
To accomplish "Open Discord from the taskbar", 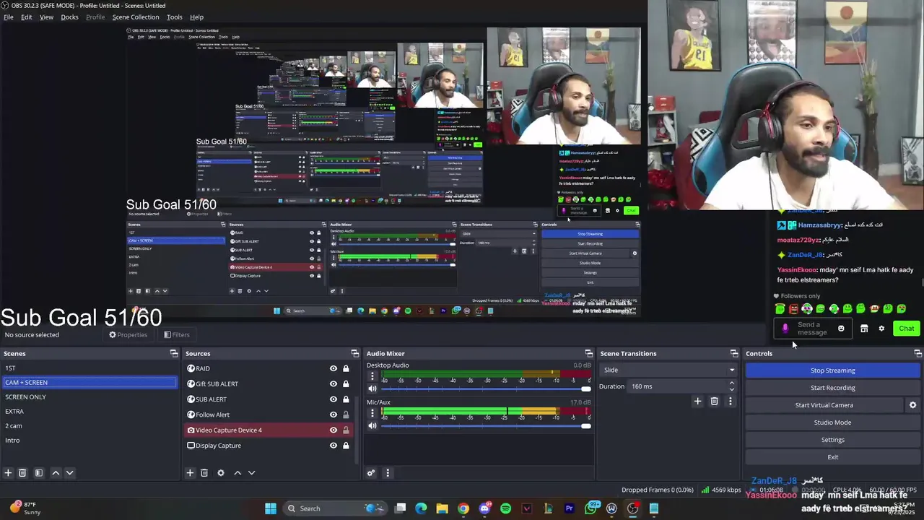I will point(484,508).
